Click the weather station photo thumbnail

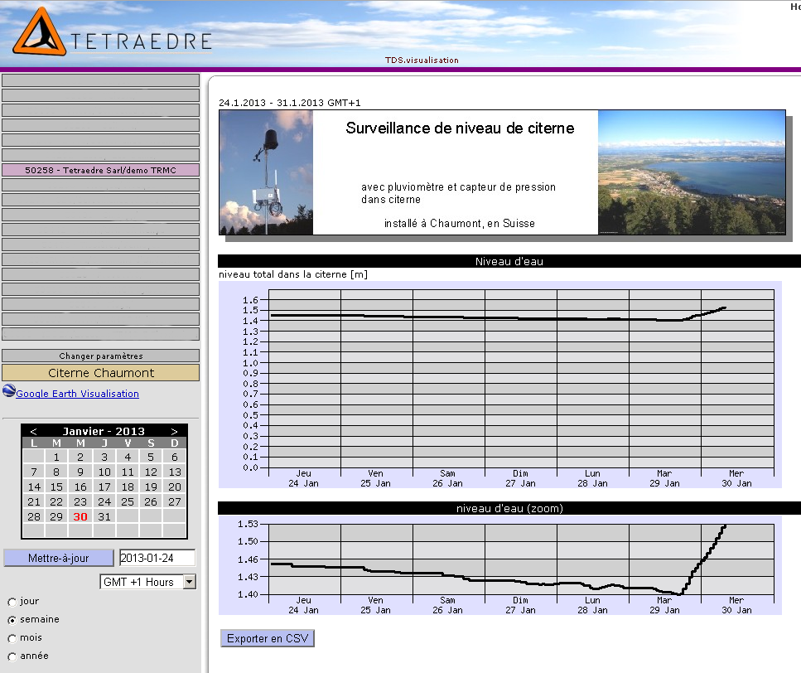click(x=266, y=172)
